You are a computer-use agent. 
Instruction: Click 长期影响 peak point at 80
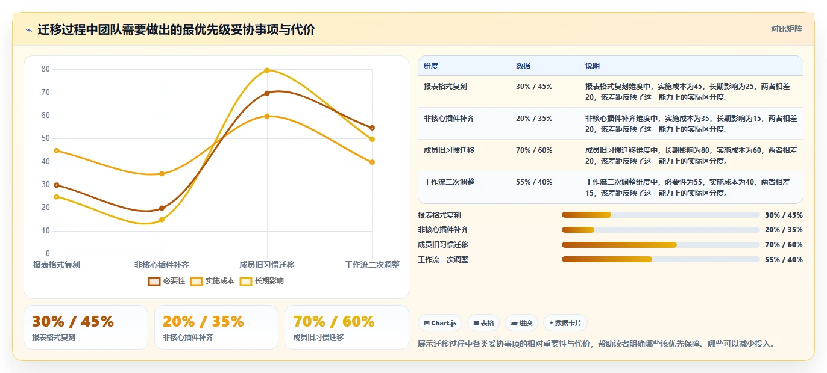[267, 70]
